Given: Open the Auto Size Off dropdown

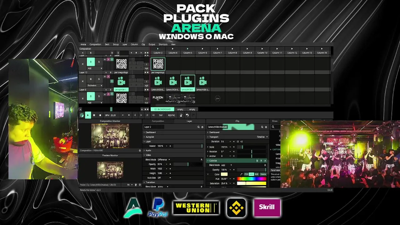Looking at the screenshot, I should [164, 178].
